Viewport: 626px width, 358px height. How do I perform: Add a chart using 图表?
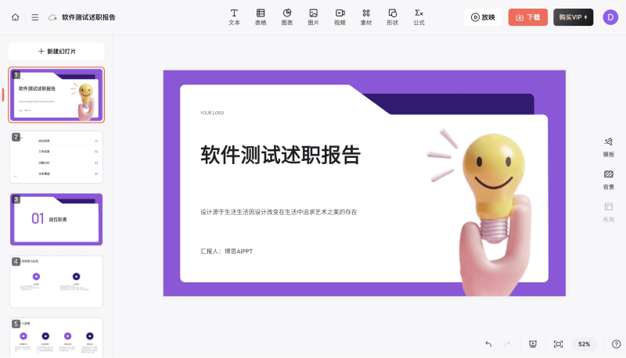click(x=287, y=16)
